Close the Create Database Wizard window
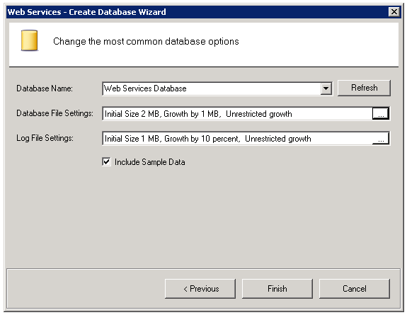407x315 pixels. pyautogui.click(x=394, y=12)
